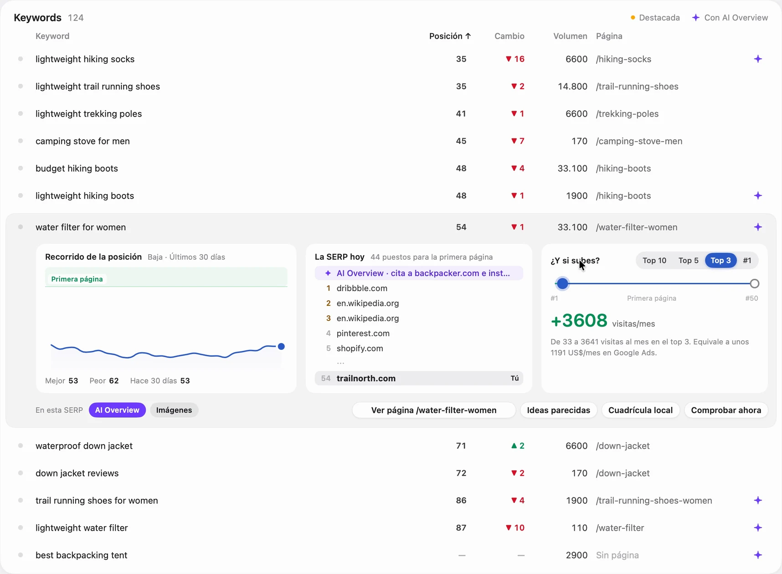This screenshot has width=782, height=574.
Task: Expand the down jacket reviews row
Action: [x=391, y=473]
